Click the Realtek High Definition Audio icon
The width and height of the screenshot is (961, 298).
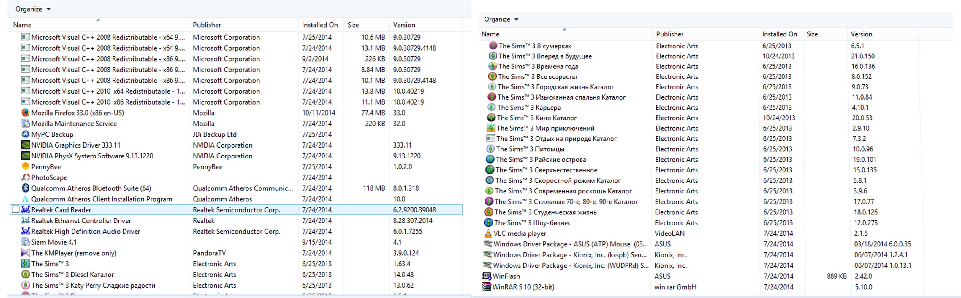[25, 231]
